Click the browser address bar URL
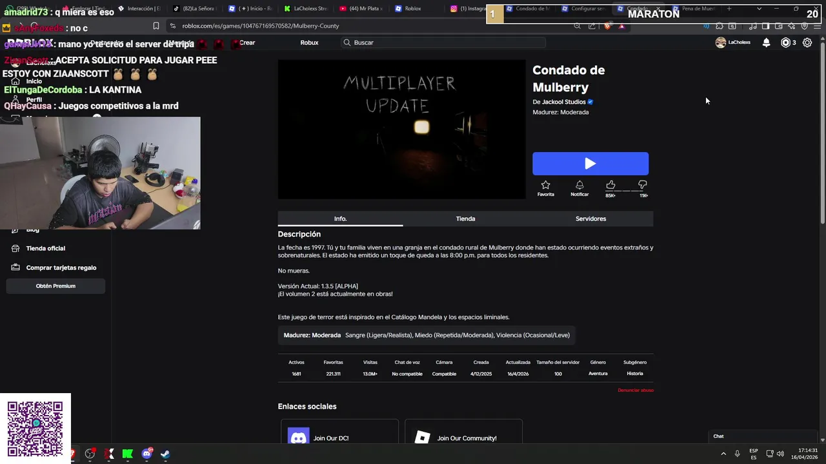This screenshot has width=826, height=464. coord(261,26)
